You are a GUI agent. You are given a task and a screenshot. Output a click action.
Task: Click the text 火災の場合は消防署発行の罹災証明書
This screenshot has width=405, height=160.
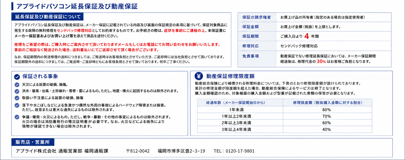93,122
